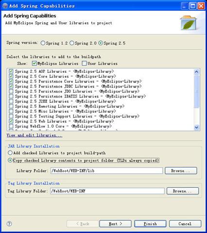The width and height of the screenshot is (207, 233).
Task: Click the Next button
Action: point(115,224)
